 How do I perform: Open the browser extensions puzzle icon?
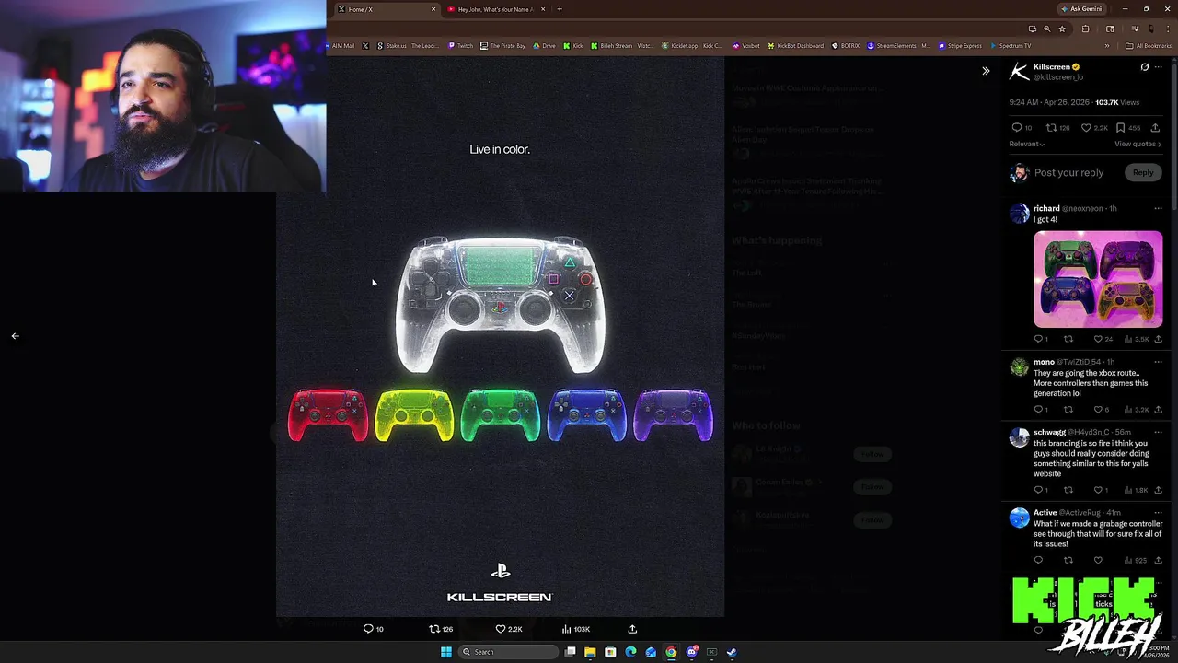pyautogui.click(x=1085, y=29)
